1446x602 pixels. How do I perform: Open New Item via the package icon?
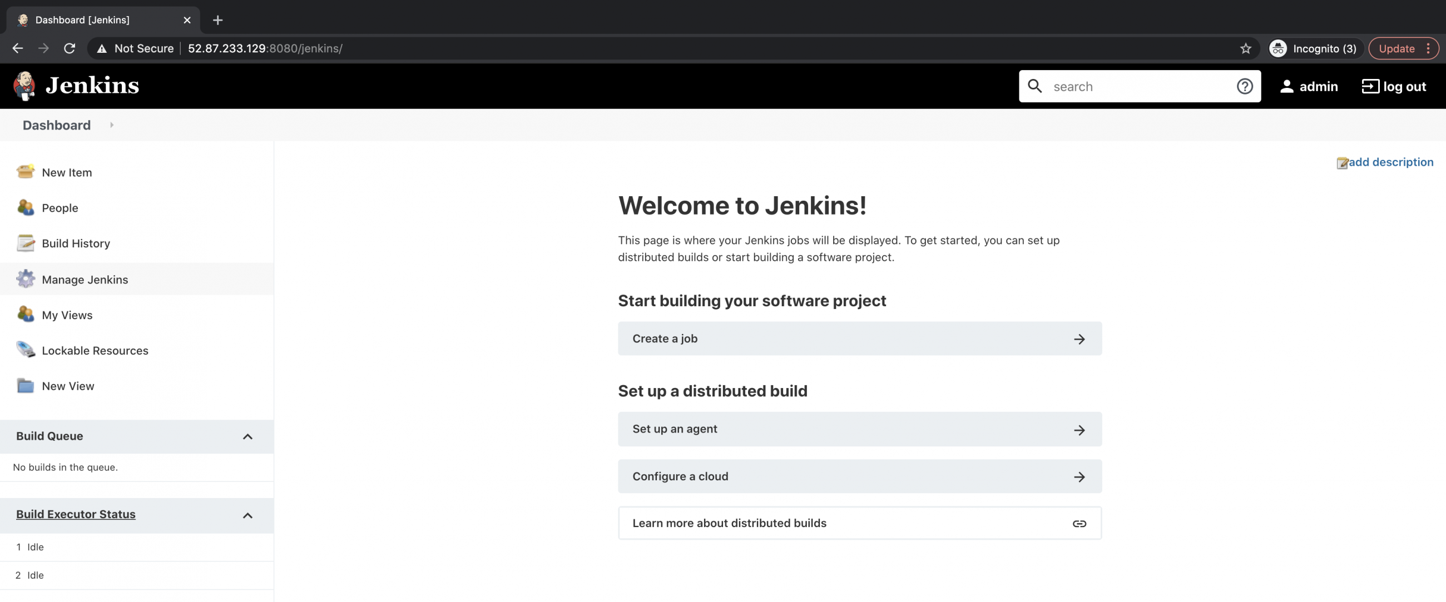coord(25,172)
